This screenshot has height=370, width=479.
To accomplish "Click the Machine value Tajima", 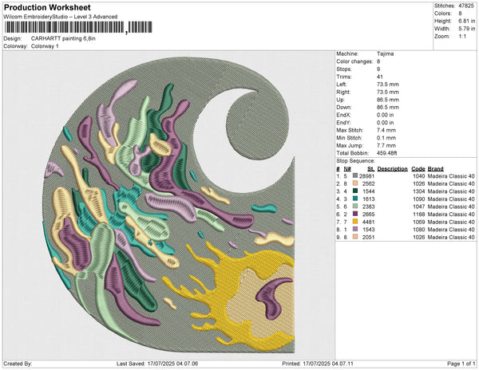I will (372, 54).
